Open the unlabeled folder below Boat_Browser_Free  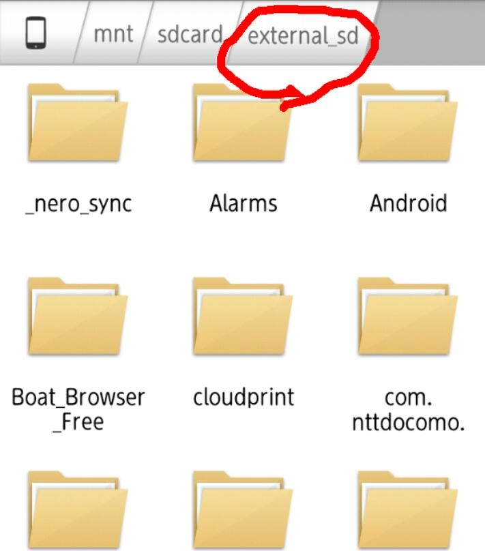78,511
